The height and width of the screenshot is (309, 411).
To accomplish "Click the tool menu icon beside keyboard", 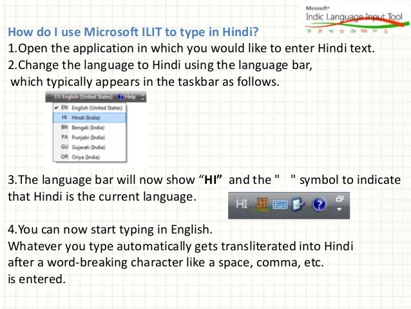I will (x=298, y=204).
